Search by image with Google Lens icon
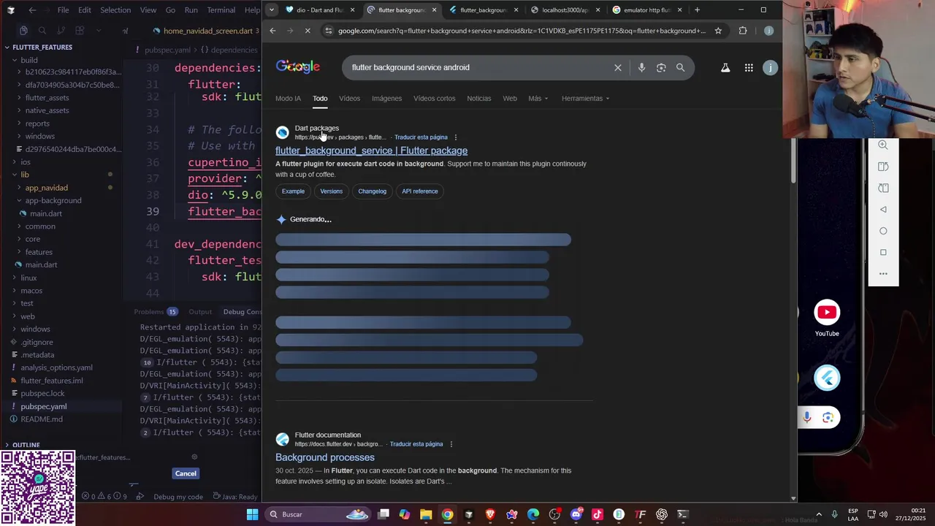The width and height of the screenshot is (935, 526). pos(661,67)
